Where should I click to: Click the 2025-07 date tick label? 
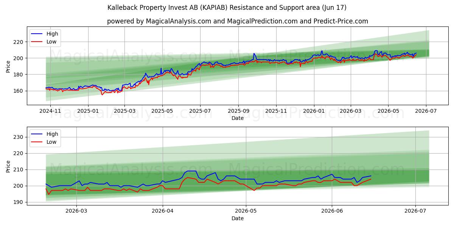point(200,111)
